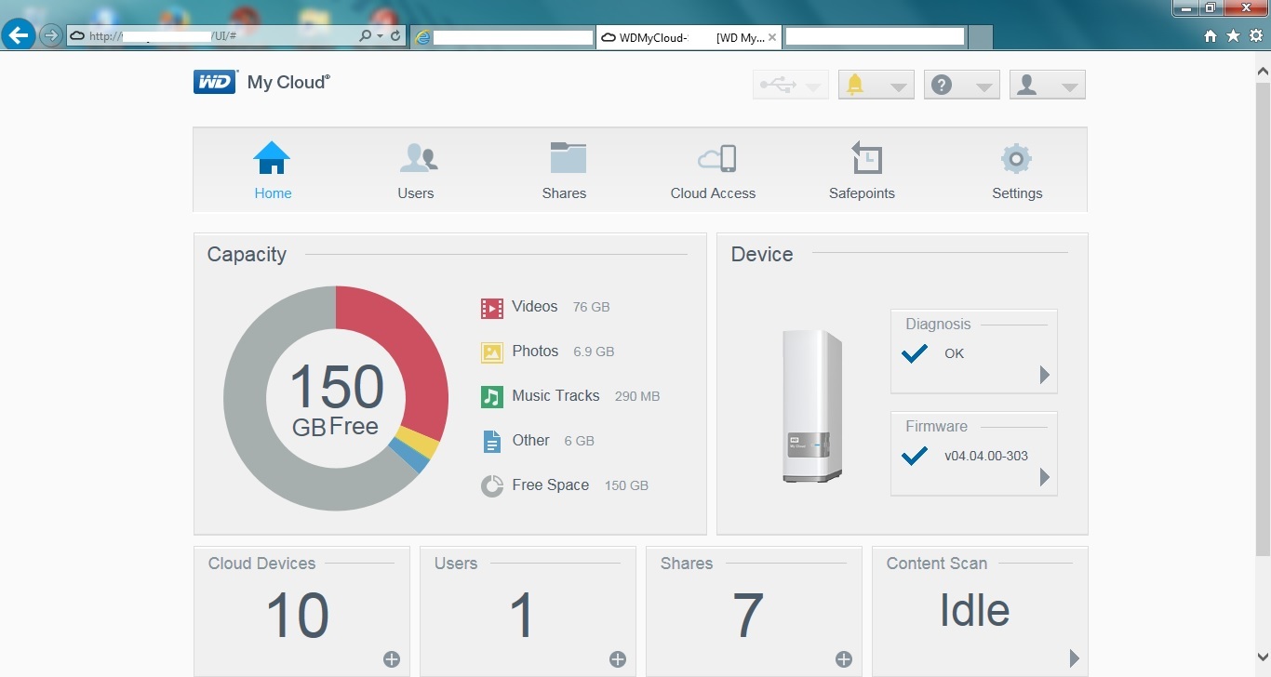1271x677 pixels.
Task: Switch to the third browser tab
Action: pos(875,37)
